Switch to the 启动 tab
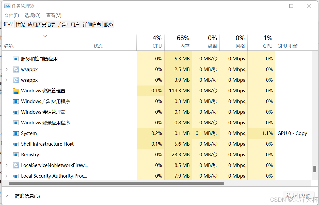Screen dimensions: 319x205 [63, 24]
